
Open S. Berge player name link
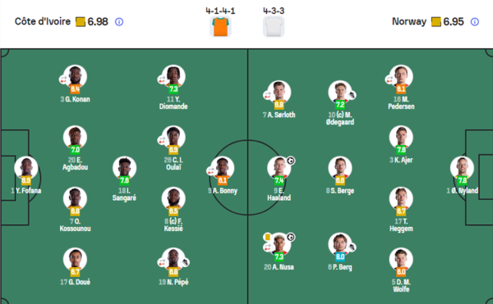[x=340, y=191]
